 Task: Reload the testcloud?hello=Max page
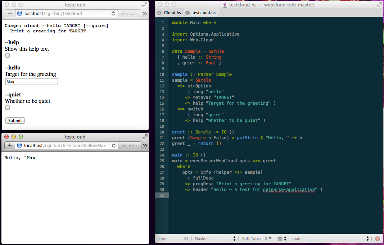click(x=114, y=145)
